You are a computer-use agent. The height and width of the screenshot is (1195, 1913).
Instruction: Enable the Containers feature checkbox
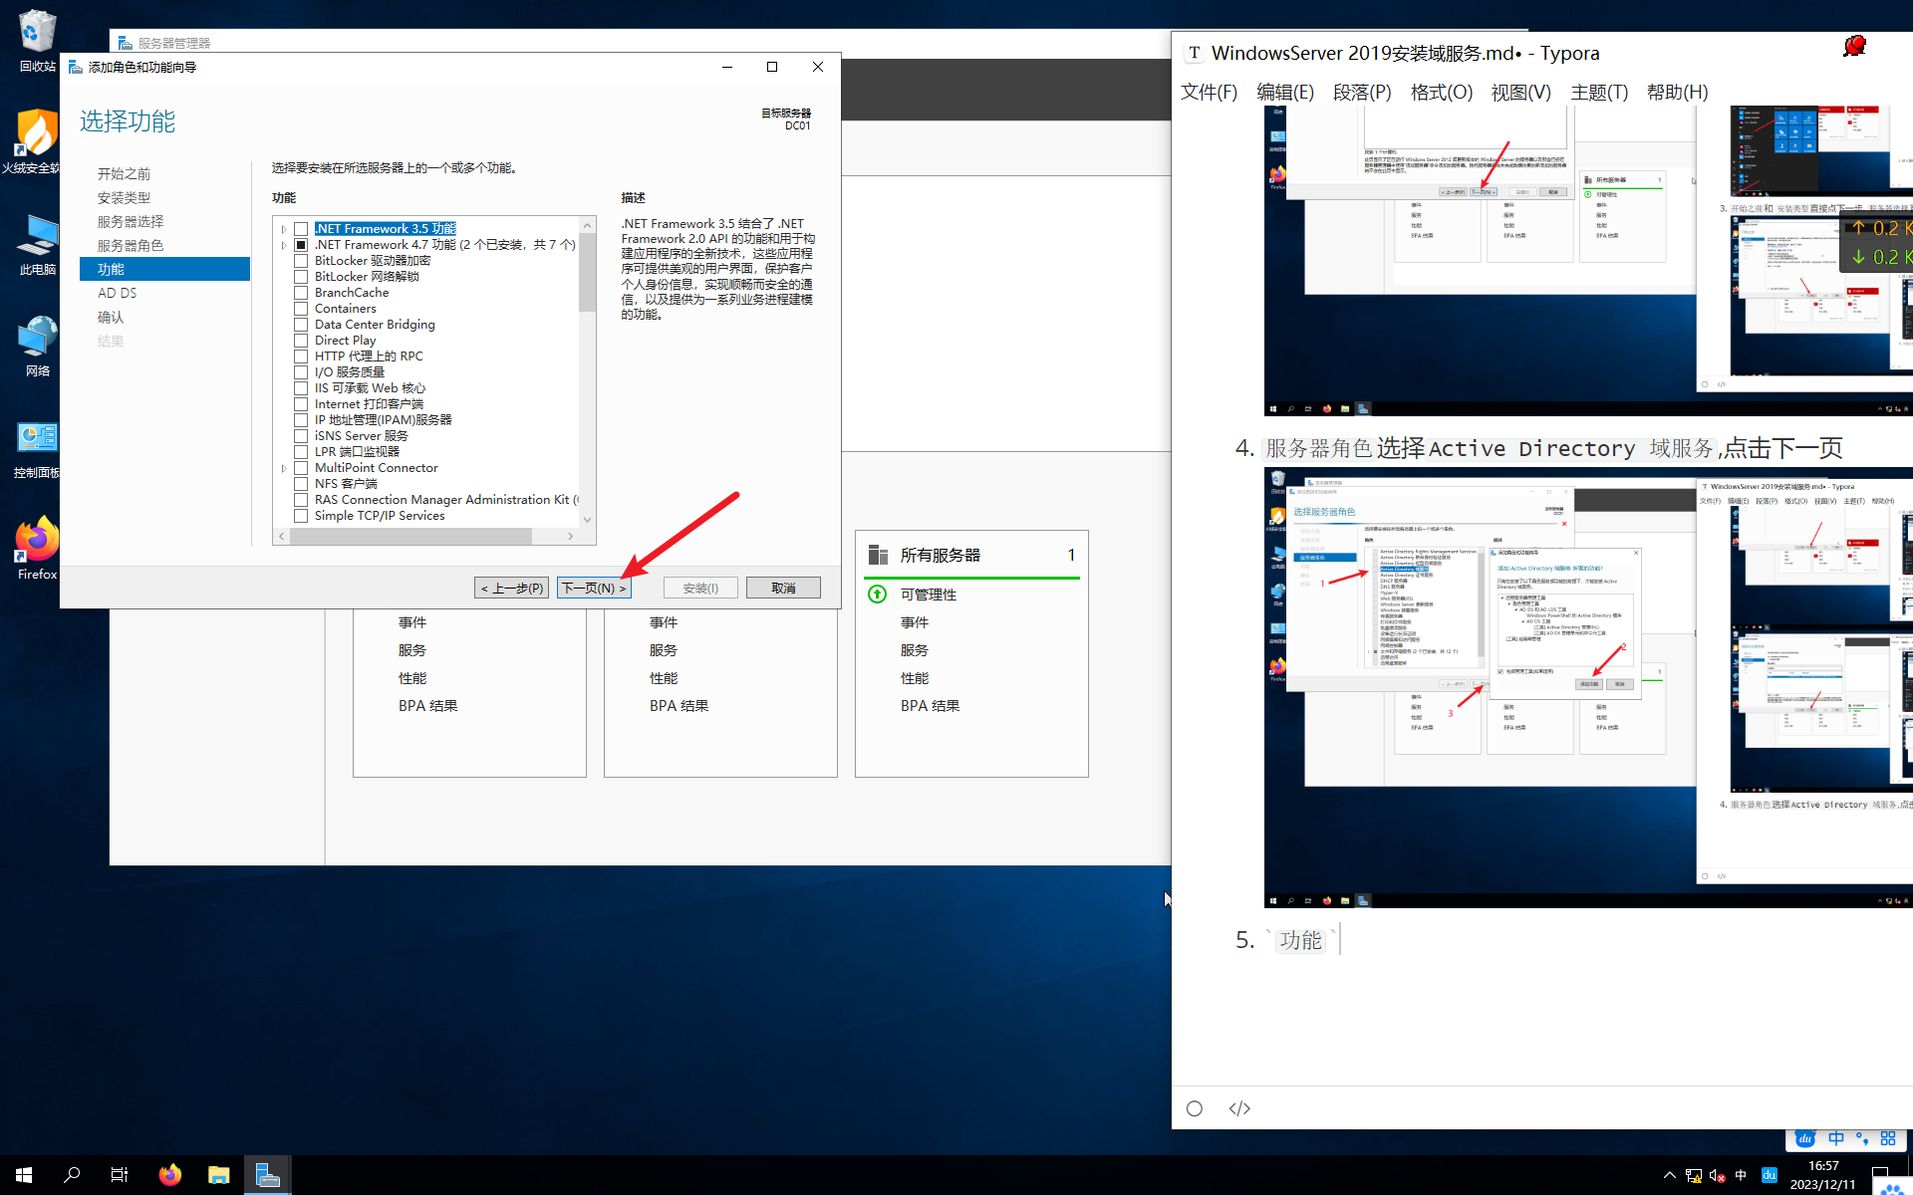(301, 309)
